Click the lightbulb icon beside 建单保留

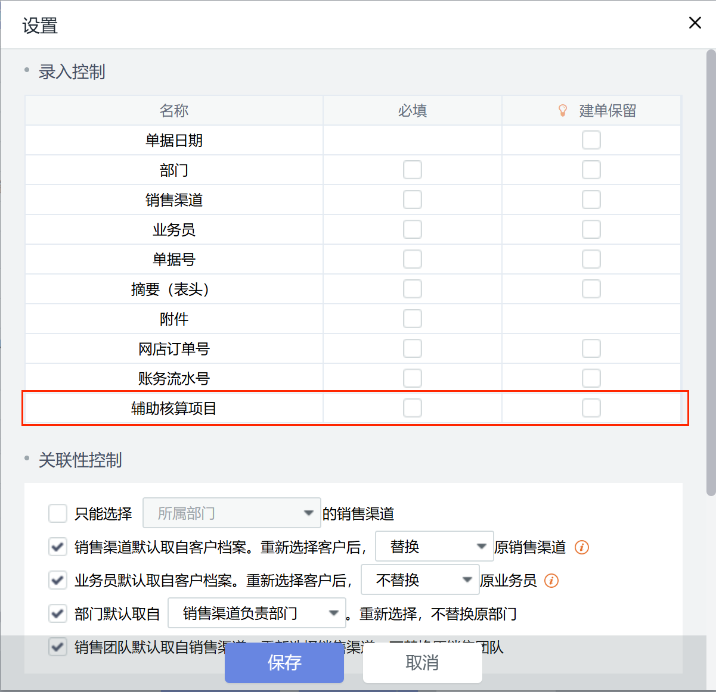[x=562, y=110]
